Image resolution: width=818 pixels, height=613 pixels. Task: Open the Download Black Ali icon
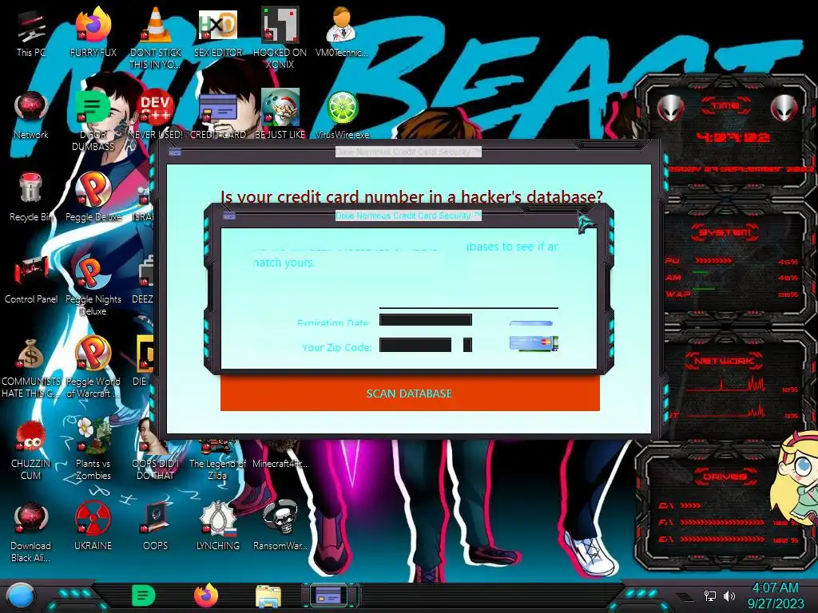[31, 532]
